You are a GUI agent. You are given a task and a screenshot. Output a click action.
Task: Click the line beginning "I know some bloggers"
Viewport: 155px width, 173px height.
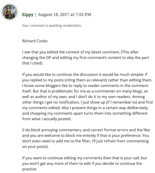(85, 85)
